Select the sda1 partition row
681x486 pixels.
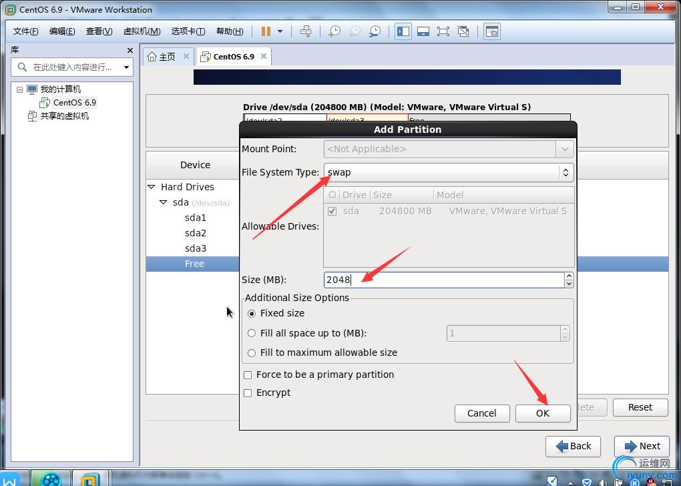pyautogui.click(x=195, y=218)
